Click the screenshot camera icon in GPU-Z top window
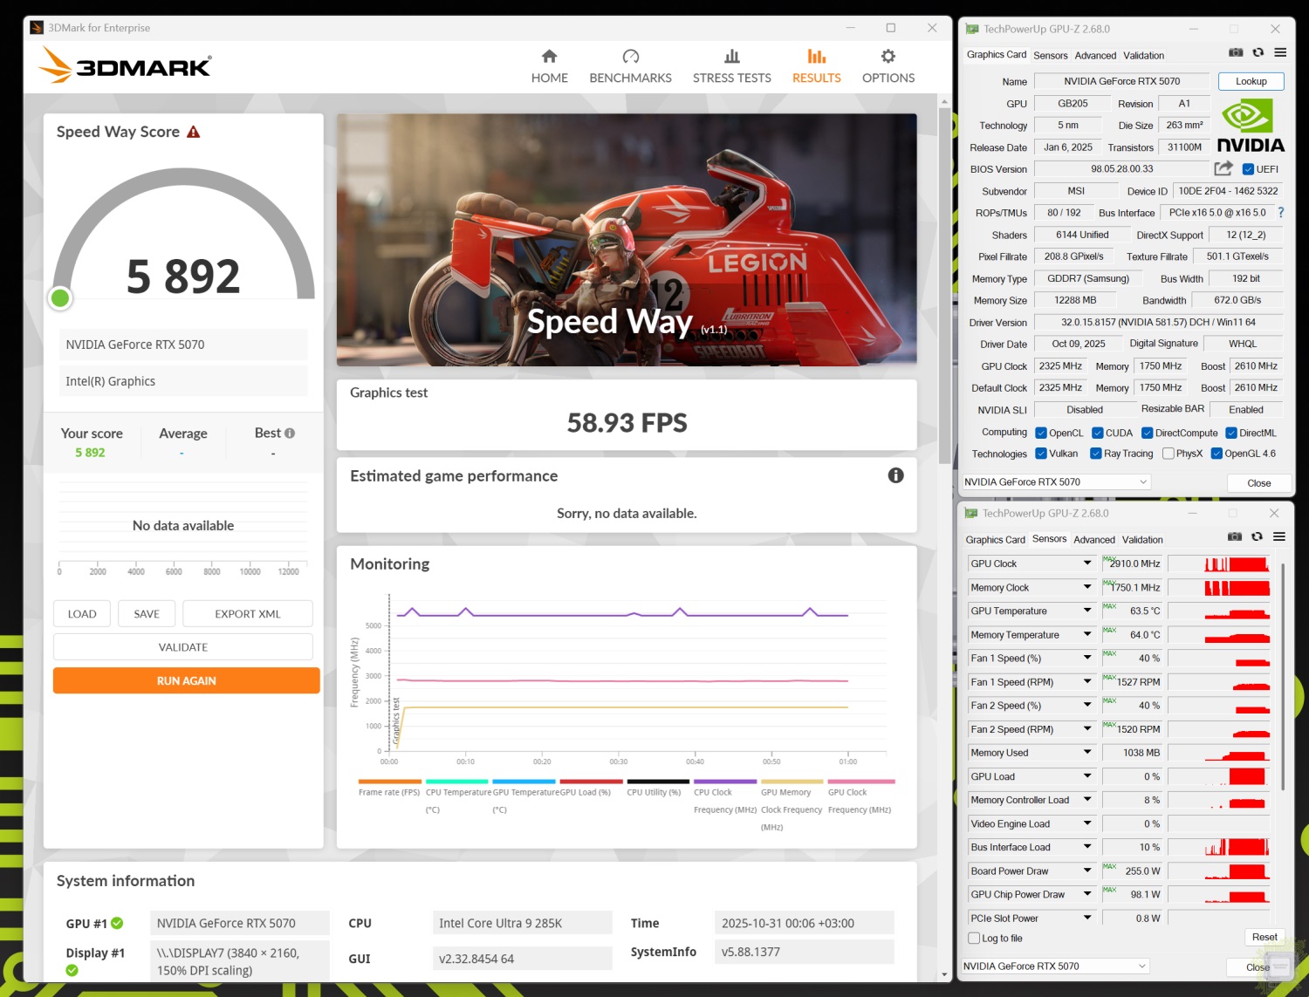This screenshot has height=997, width=1309. (x=1236, y=53)
